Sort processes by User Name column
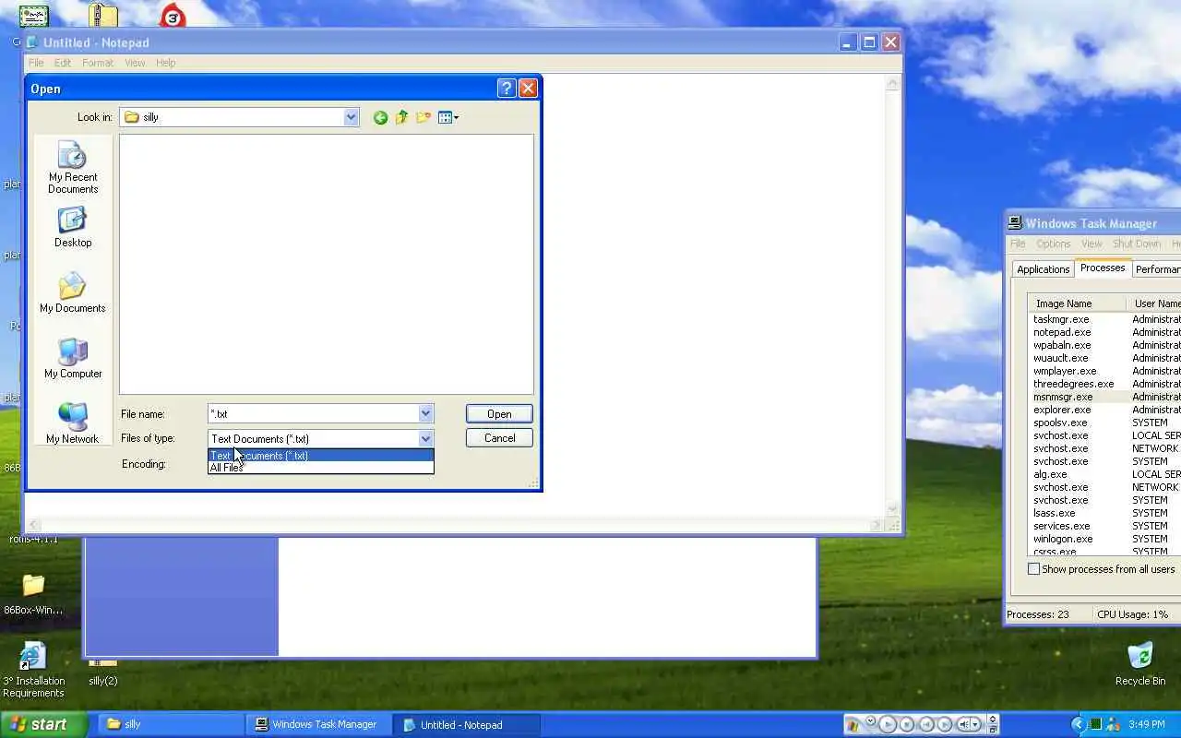The height and width of the screenshot is (738, 1181). tap(1154, 304)
